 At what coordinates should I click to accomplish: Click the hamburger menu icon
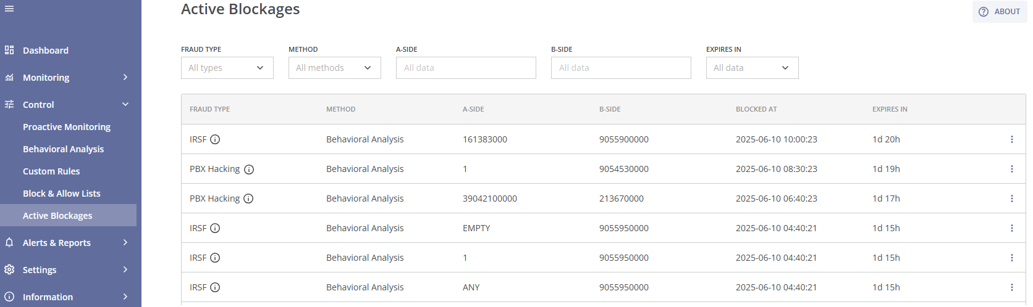coord(9,9)
